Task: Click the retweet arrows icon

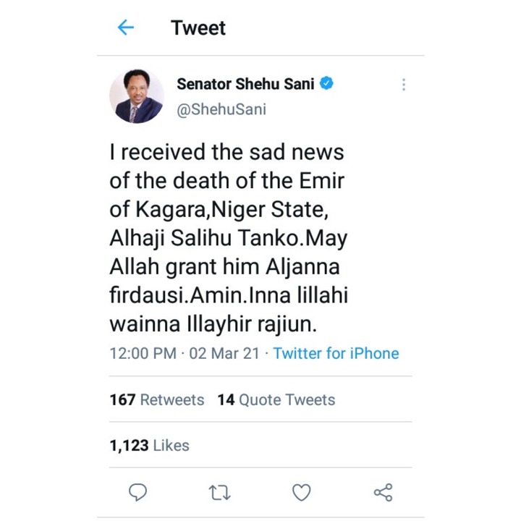Action: [x=220, y=493]
